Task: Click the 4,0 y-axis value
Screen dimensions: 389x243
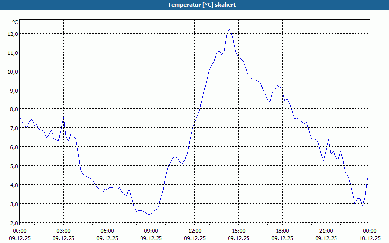Action: pos(14,185)
